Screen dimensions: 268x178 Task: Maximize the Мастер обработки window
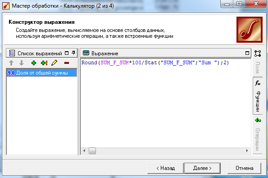tap(239, 4)
